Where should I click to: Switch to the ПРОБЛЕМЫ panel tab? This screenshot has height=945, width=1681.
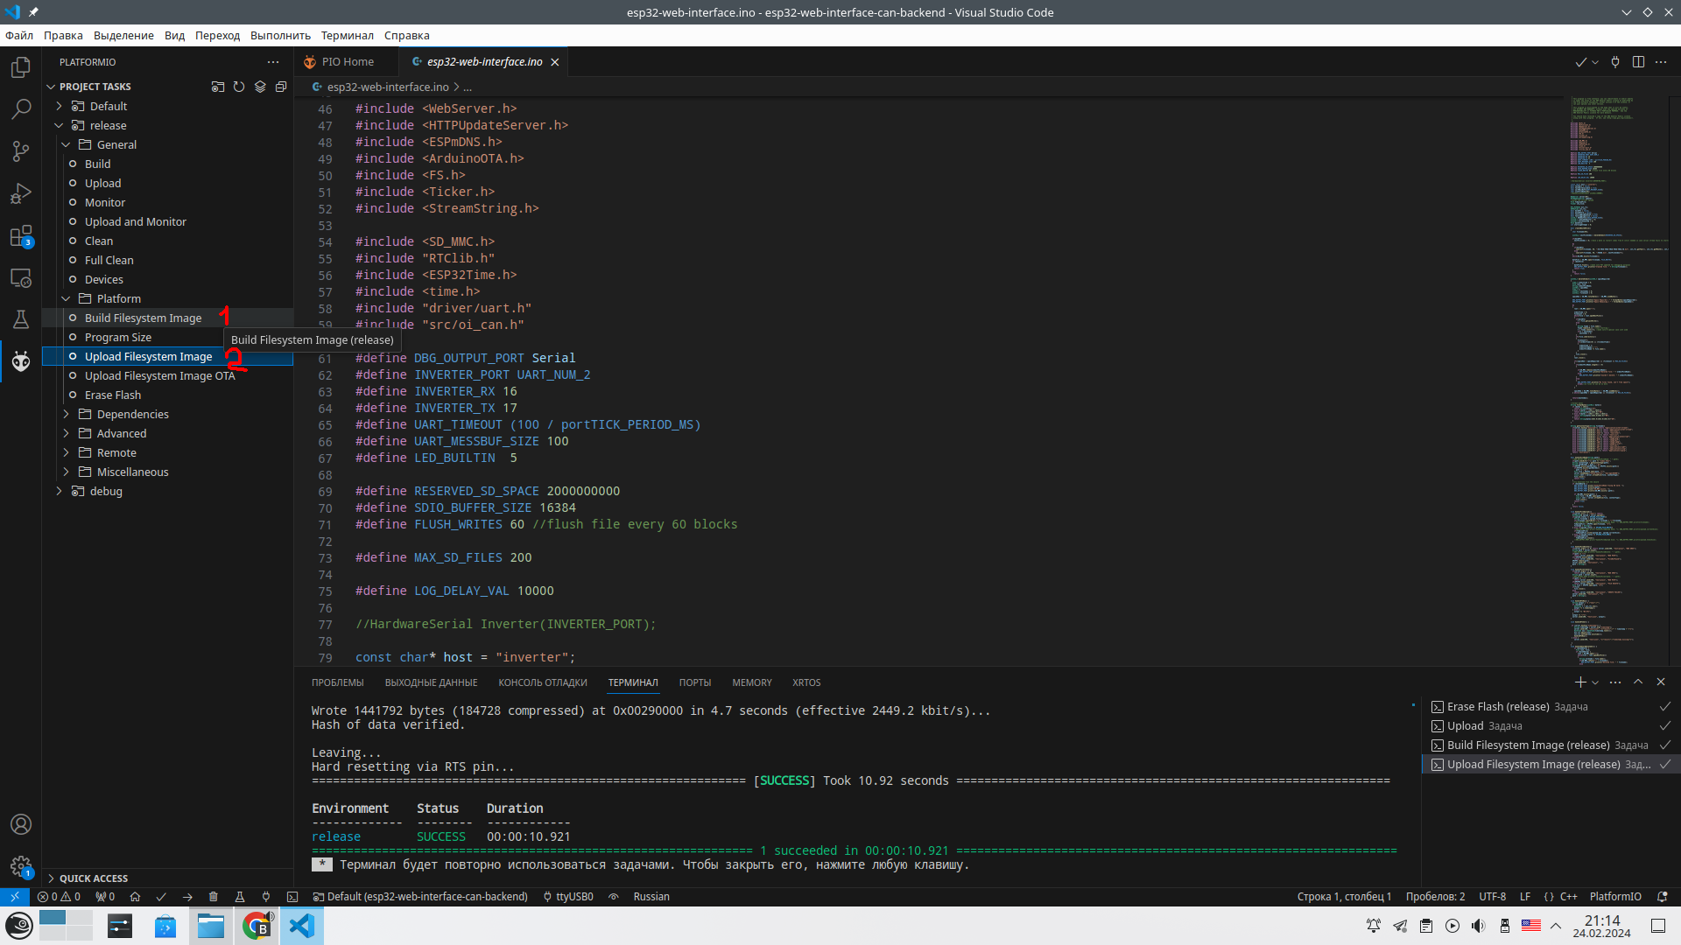(x=337, y=682)
